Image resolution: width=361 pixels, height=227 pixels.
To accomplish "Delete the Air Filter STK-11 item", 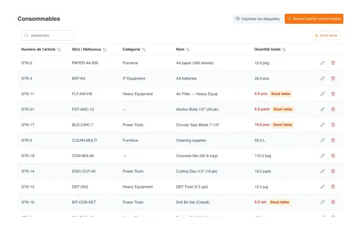I will (333, 94).
